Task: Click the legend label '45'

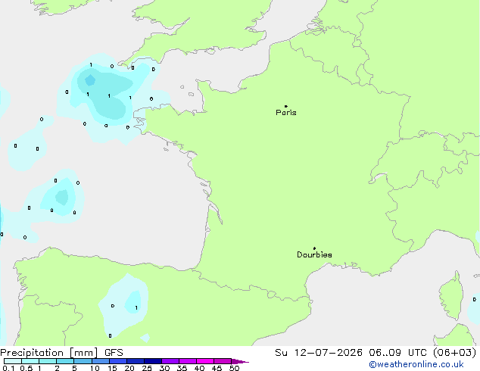Action: 217,368
